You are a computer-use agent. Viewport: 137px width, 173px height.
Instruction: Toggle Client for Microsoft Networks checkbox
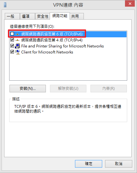click(12, 52)
